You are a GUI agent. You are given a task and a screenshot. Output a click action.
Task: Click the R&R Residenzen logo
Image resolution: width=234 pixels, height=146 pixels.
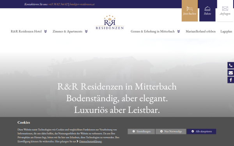point(110,22)
